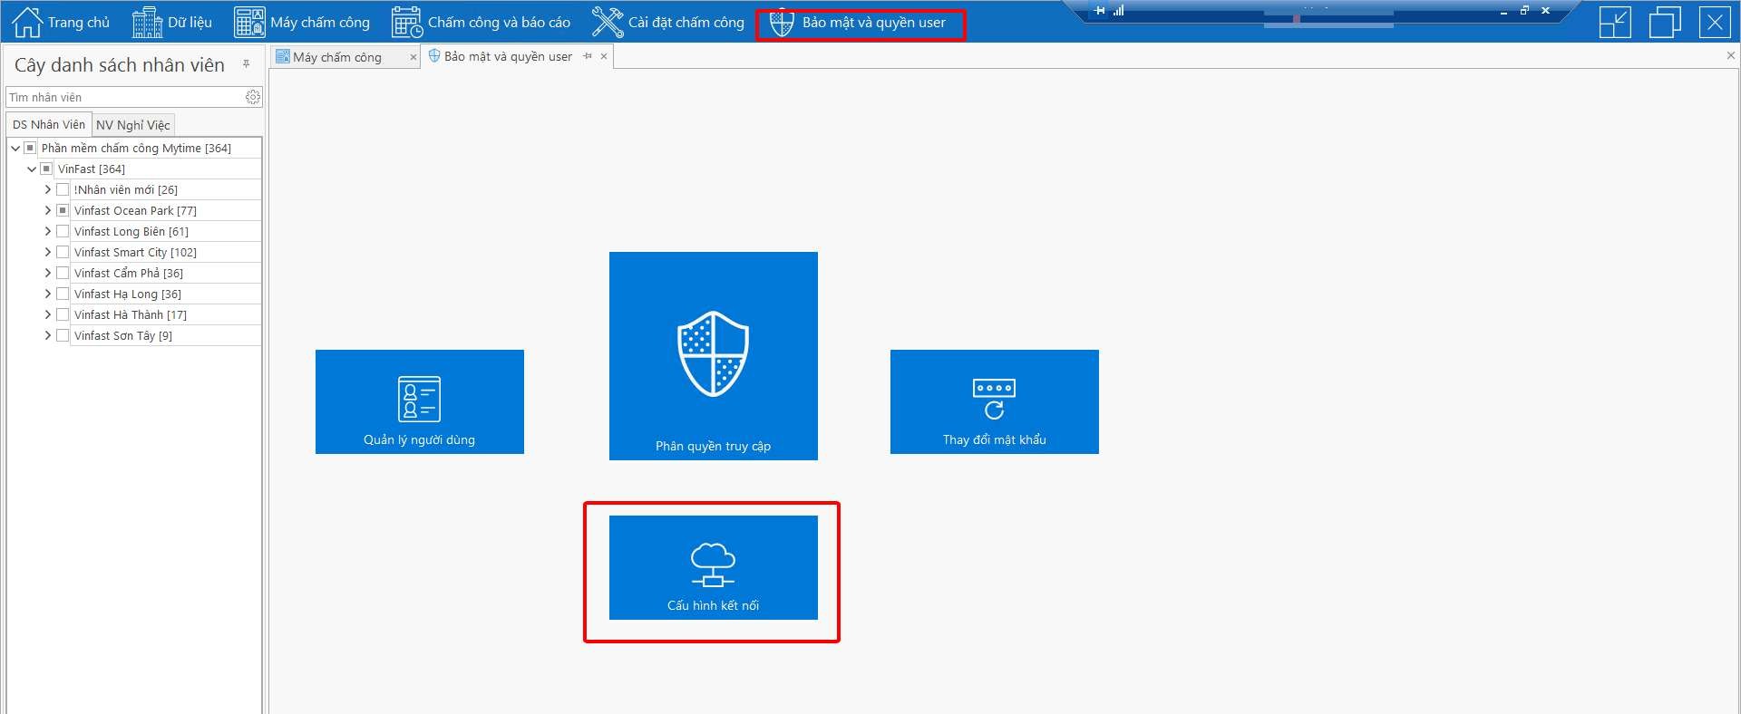Expand the Vinfast Hạ Long node

click(x=48, y=294)
